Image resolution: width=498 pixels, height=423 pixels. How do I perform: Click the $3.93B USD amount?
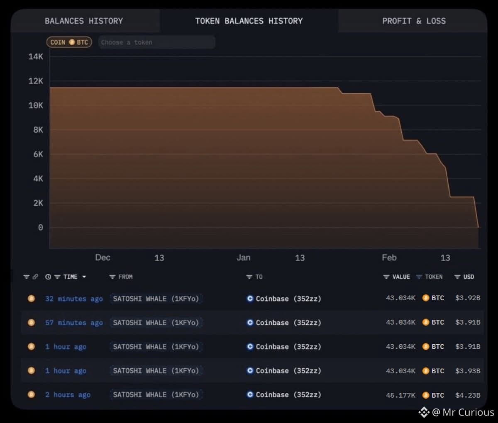pyautogui.click(x=468, y=371)
